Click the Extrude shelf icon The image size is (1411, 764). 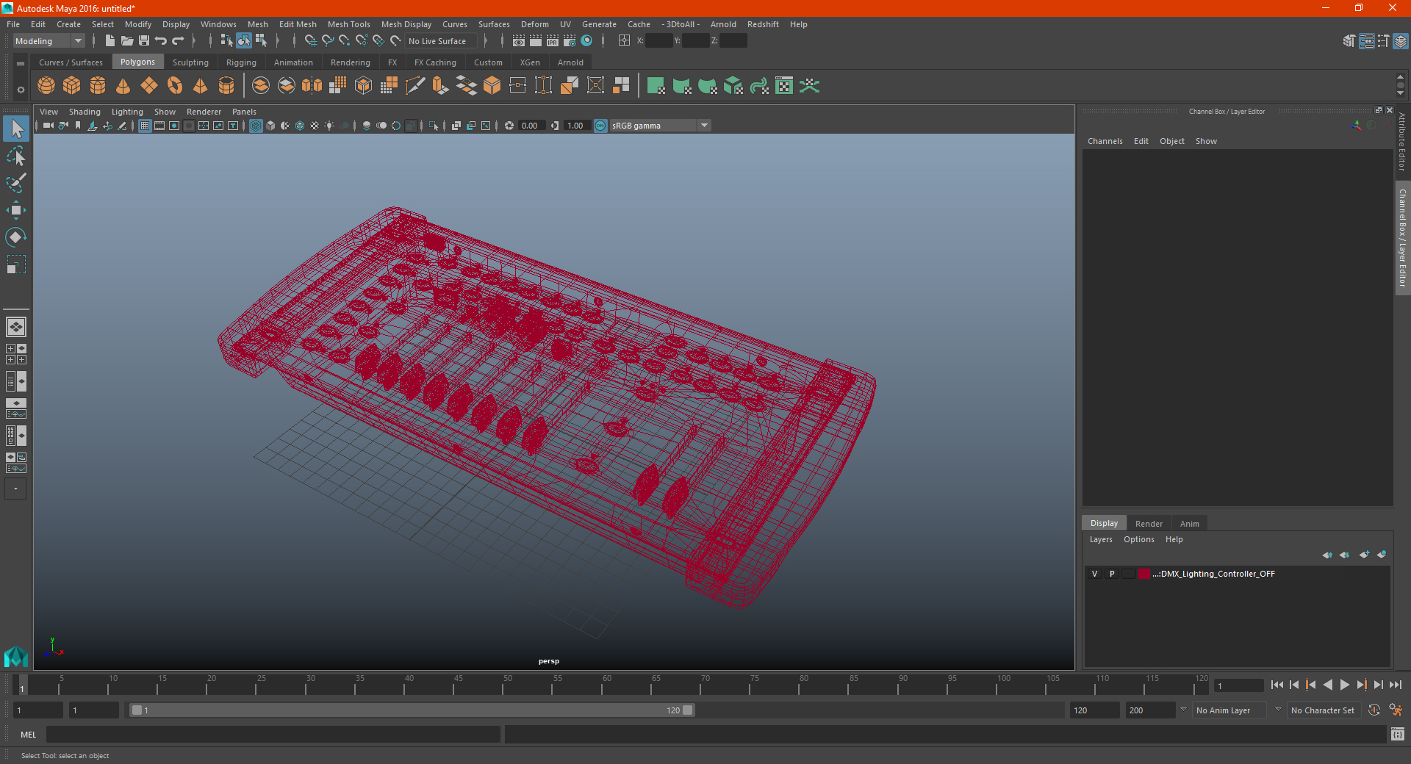(441, 86)
